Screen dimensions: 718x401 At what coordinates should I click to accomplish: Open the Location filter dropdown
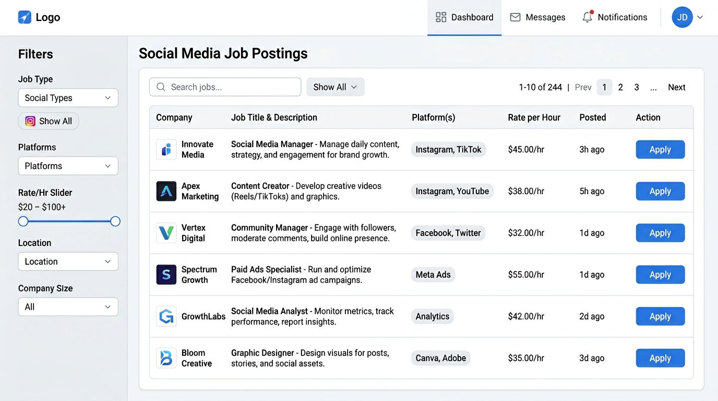point(68,262)
